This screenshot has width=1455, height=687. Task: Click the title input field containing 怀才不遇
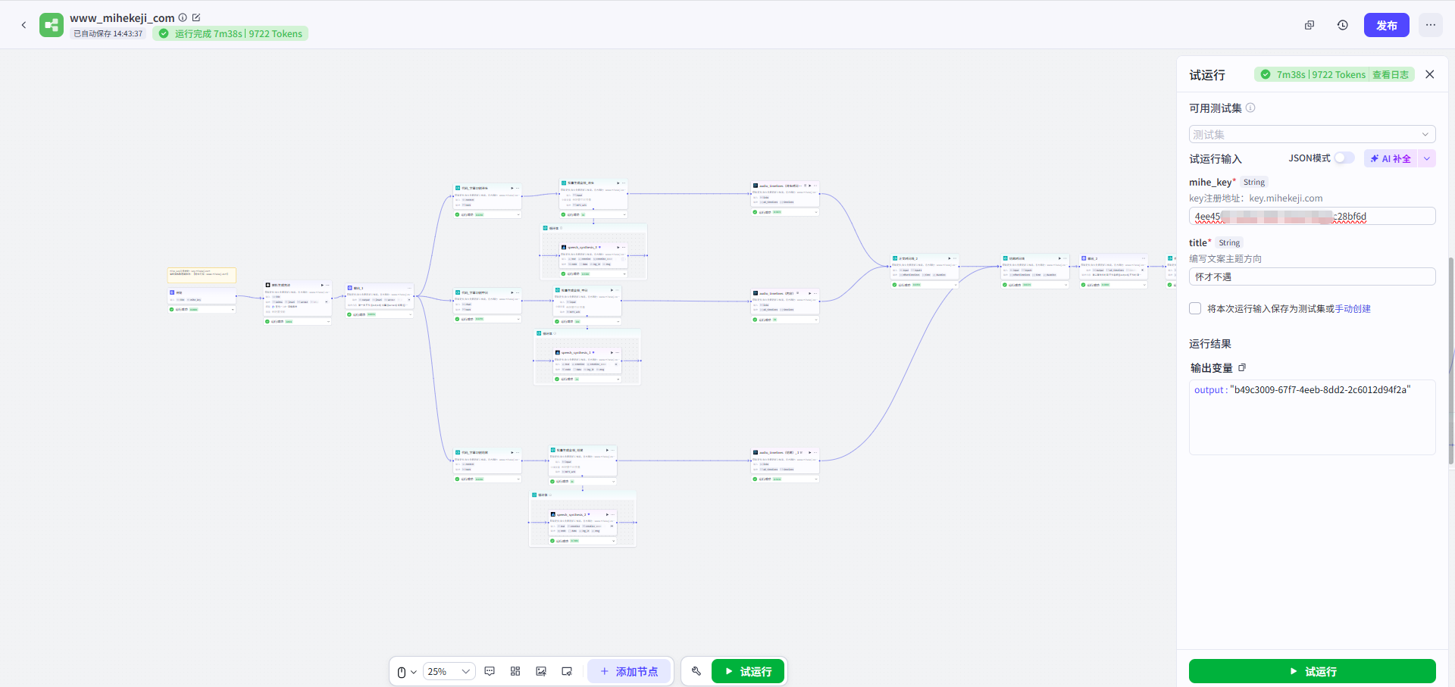tap(1312, 276)
